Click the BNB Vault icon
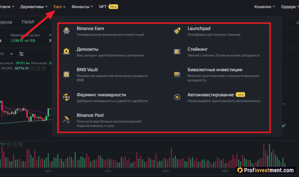The image size is (299, 177). [x=66, y=74]
